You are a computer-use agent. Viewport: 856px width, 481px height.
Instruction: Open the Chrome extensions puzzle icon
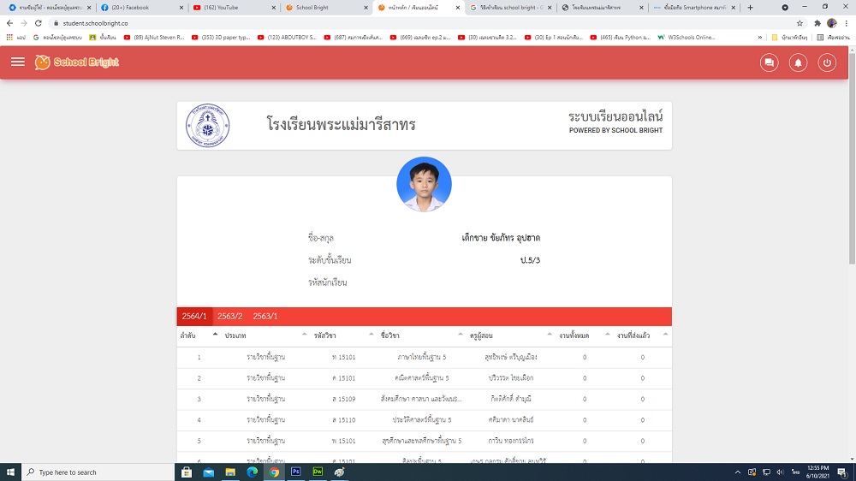[x=817, y=23]
